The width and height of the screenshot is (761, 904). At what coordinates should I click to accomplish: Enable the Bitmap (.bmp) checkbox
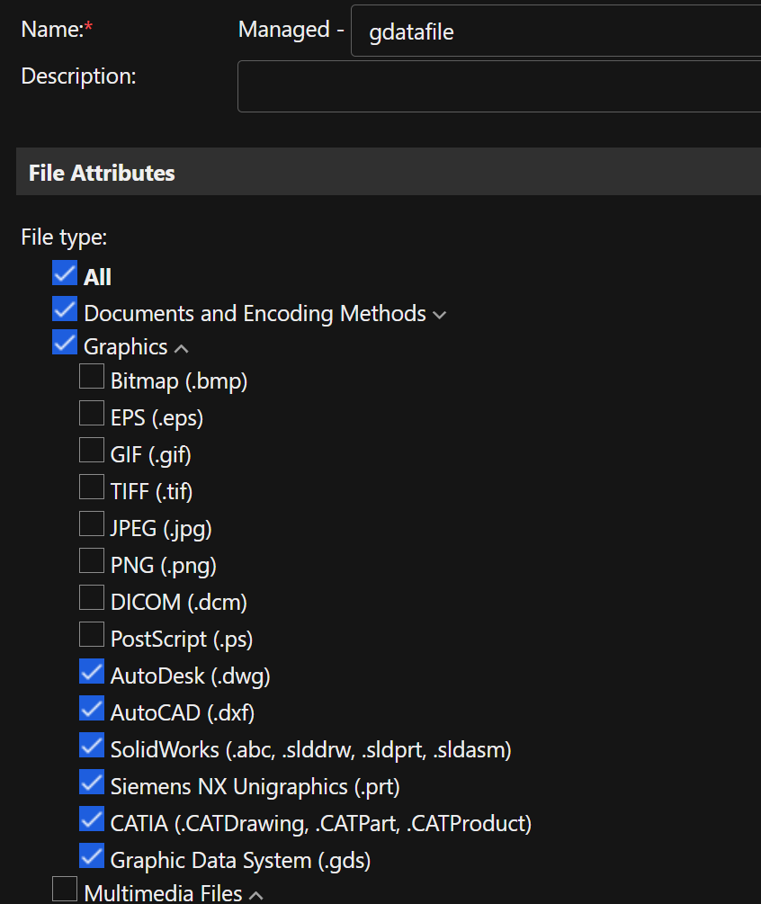(x=92, y=377)
